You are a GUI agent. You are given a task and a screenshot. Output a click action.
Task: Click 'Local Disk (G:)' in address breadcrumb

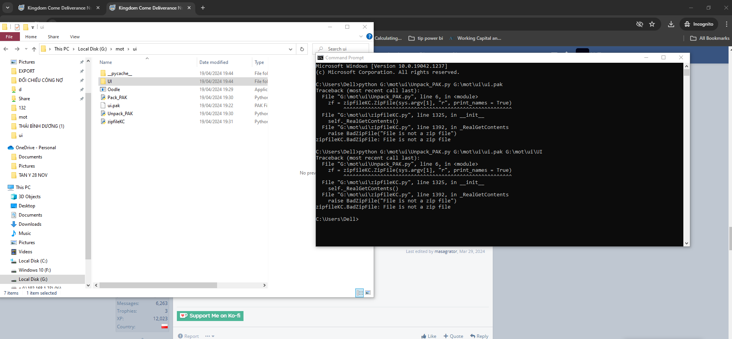92,49
